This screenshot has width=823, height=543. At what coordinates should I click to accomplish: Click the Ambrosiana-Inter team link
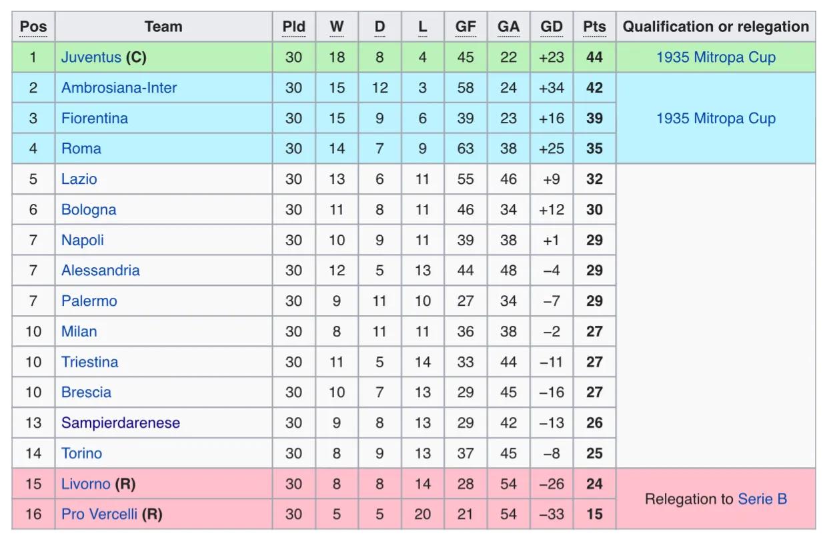pyautogui.click(x=119, y=88)
